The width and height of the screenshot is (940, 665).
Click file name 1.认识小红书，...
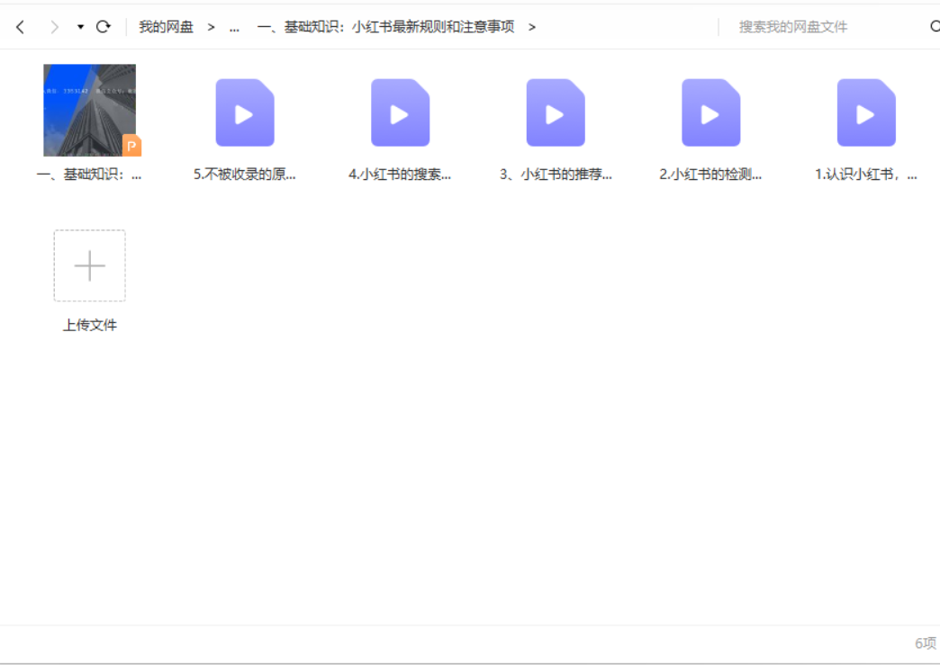click(865, 175)
